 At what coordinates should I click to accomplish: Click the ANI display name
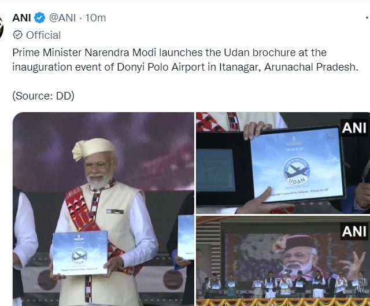[x=21, y=17]
